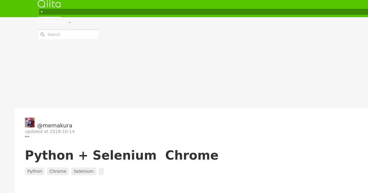Open memakura's avatar image
This screenshot has width=368, height=193.
[x=30, y=123]
